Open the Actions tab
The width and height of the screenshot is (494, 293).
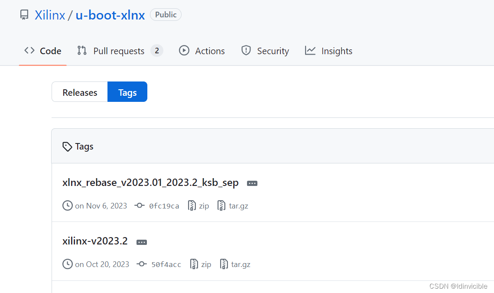210,50
